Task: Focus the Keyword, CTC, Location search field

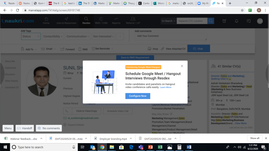Action: pos(192,21)
